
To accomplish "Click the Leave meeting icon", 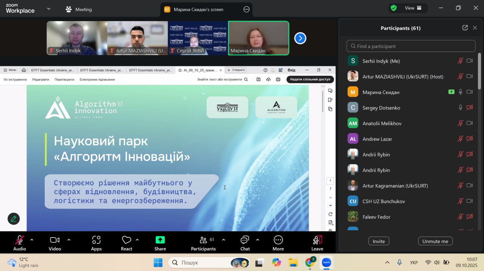I will 317,240.
